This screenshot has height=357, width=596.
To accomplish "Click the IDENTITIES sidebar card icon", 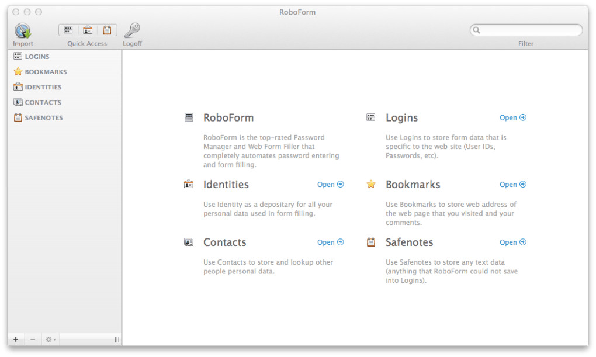I will (18, 86).
